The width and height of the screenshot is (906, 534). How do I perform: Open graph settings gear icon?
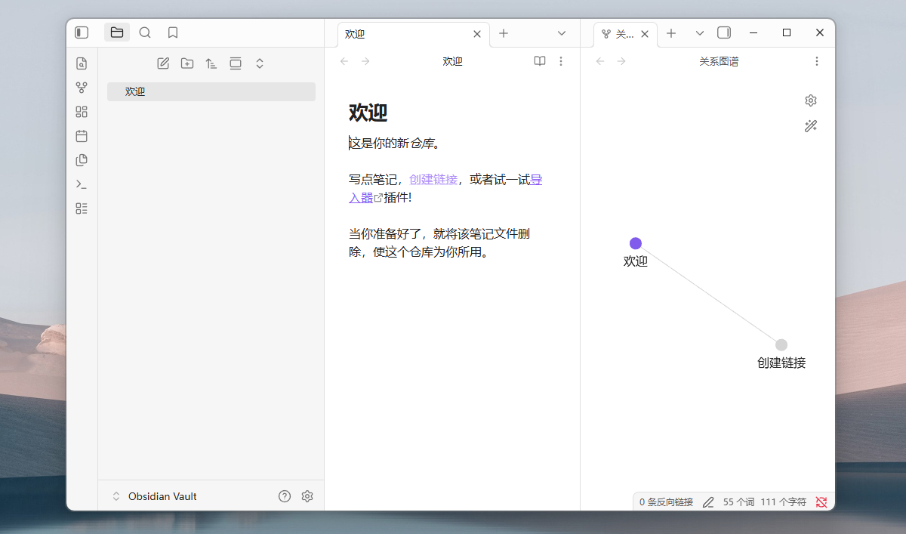pyautogui.click(x=811, y=100)
